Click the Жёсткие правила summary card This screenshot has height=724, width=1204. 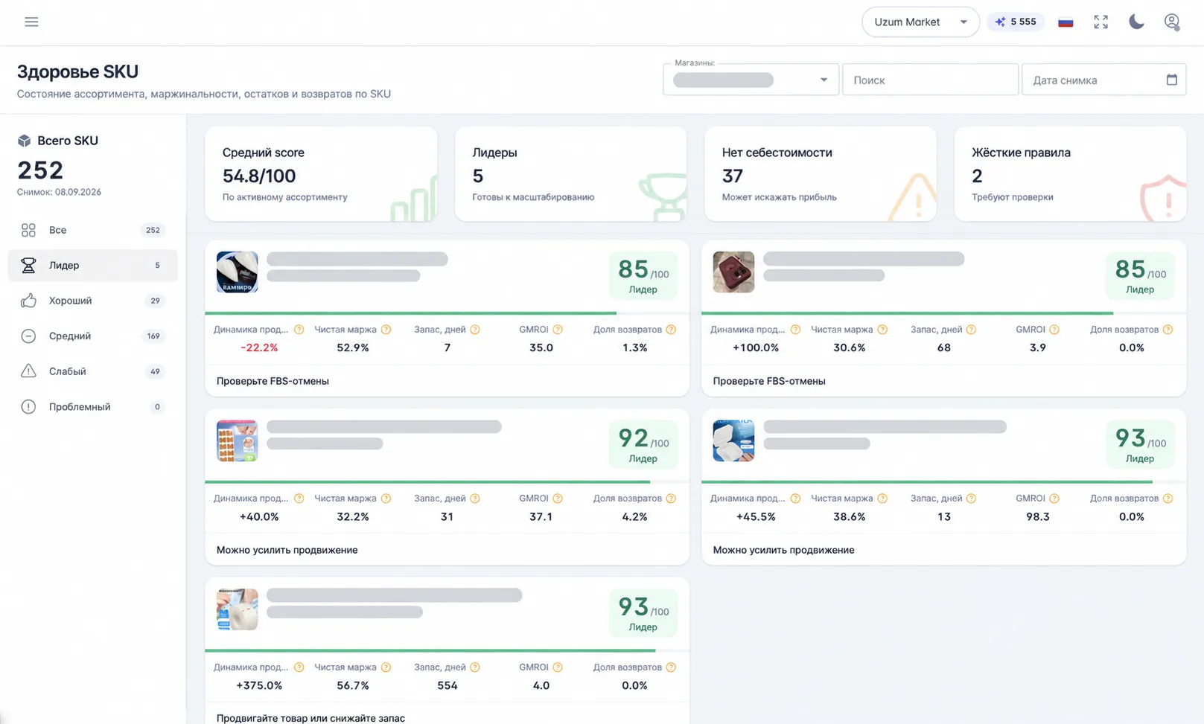coord(1070,173)
